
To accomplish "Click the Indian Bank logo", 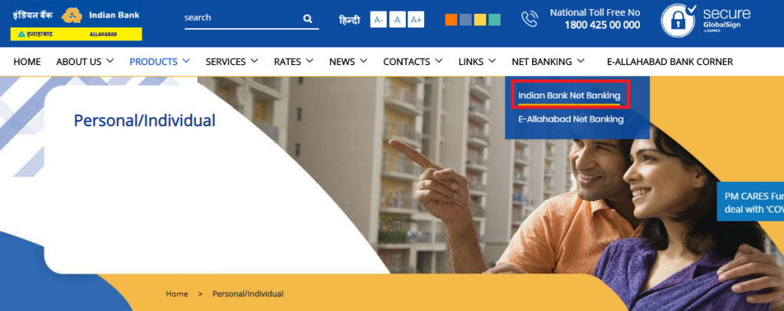I will click(x=76, y=15).
